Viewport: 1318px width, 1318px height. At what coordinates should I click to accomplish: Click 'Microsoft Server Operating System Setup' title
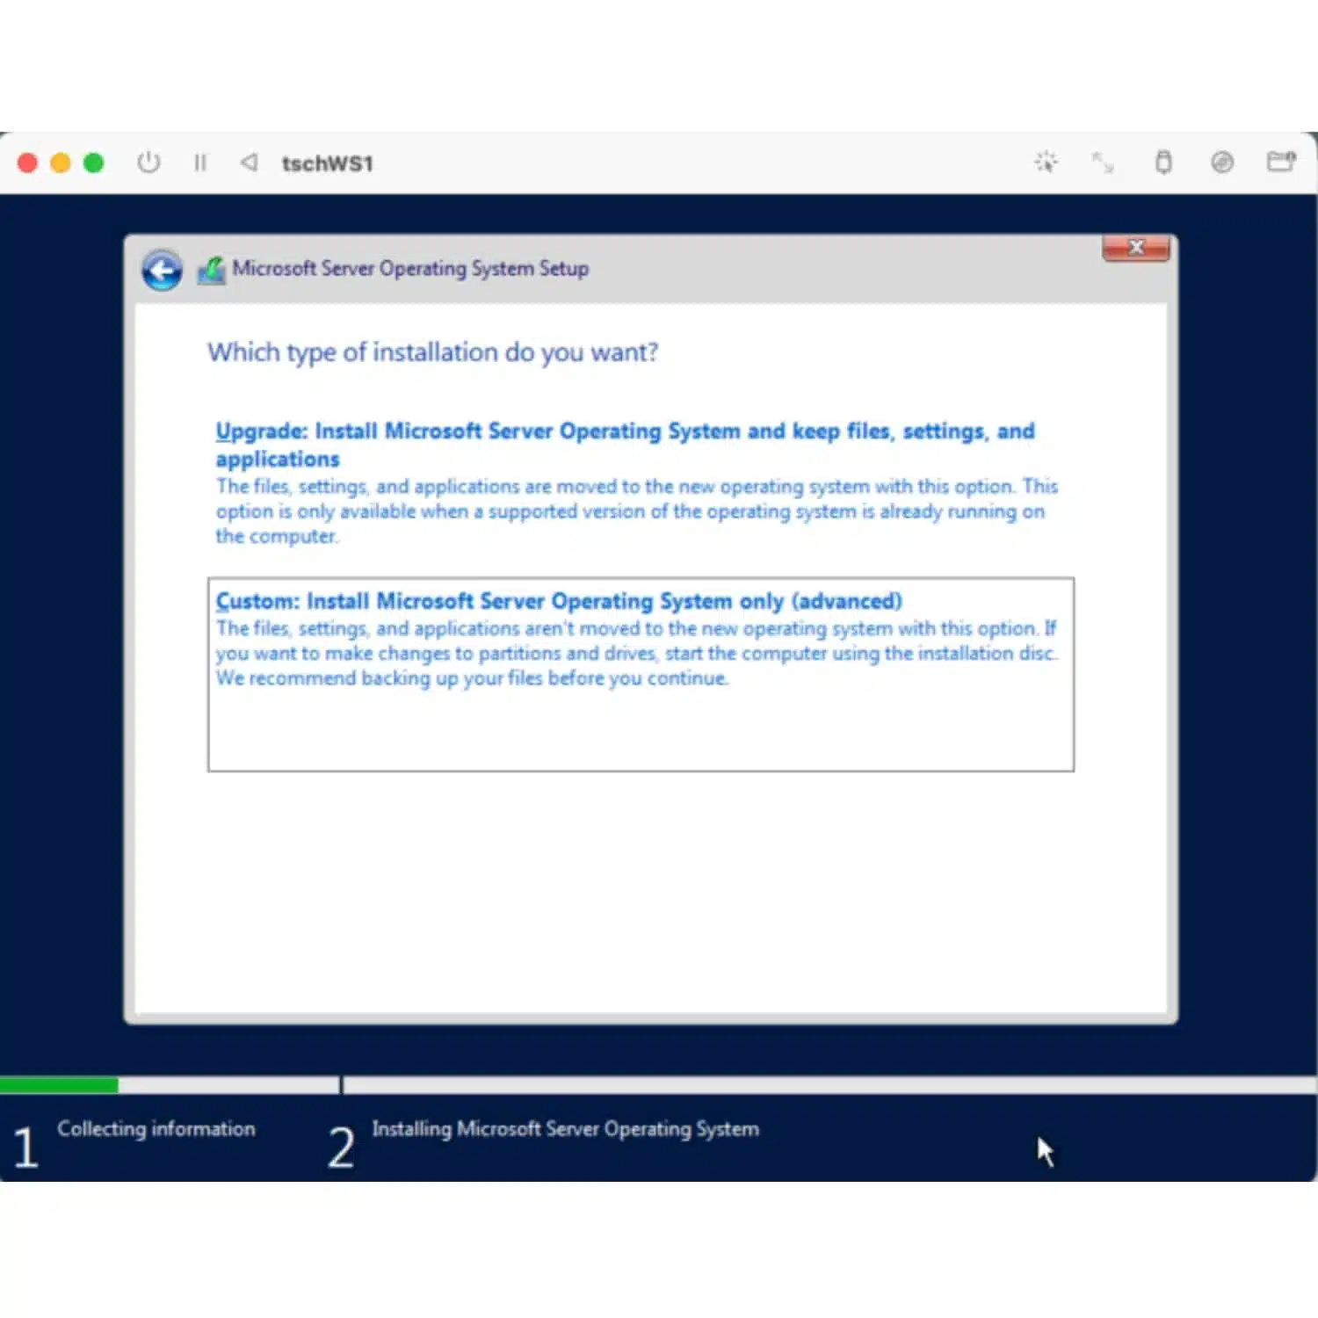(x=410, y=269)
